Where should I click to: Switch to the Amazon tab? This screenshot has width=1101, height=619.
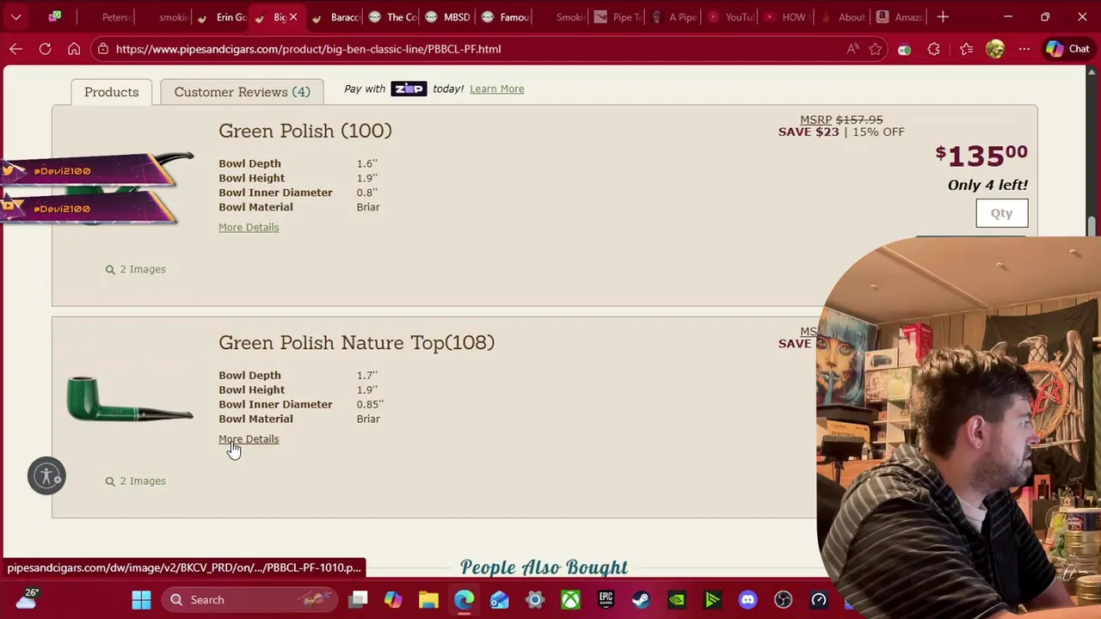point(900,17)
